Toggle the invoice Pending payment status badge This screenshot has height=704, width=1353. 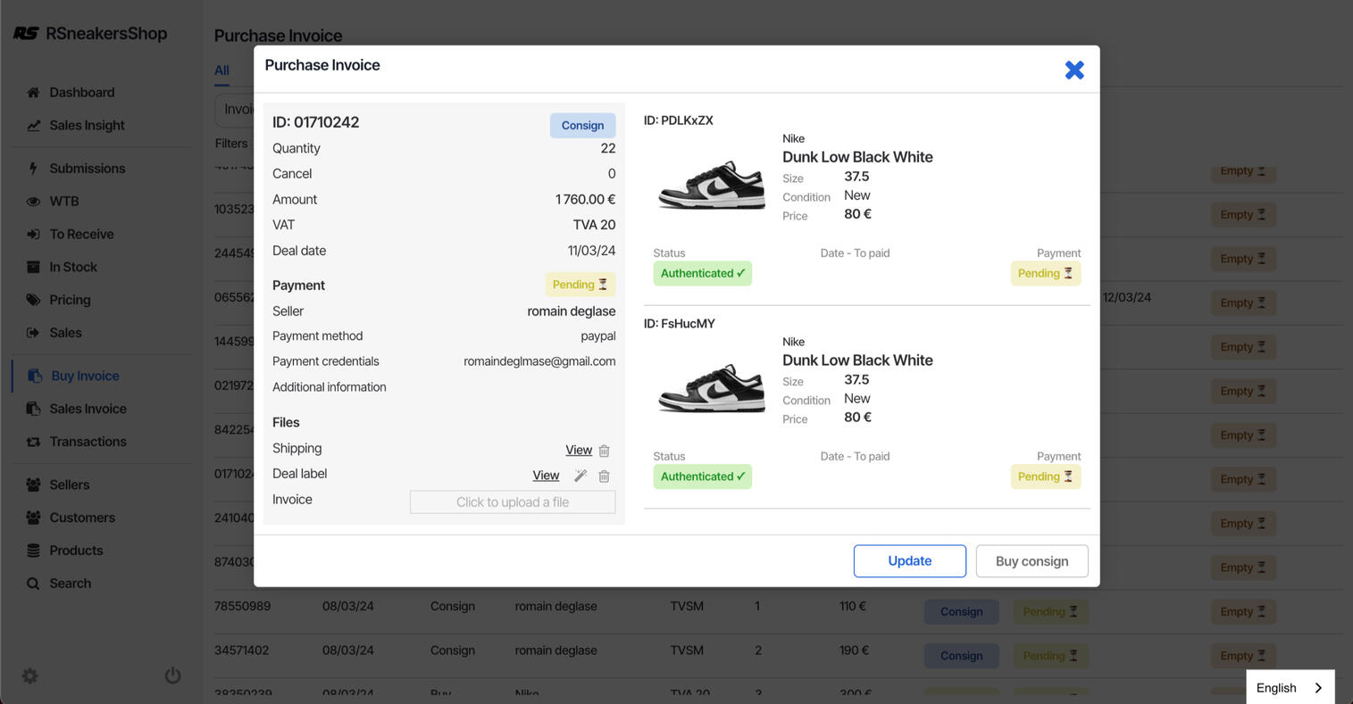point(580,285)
